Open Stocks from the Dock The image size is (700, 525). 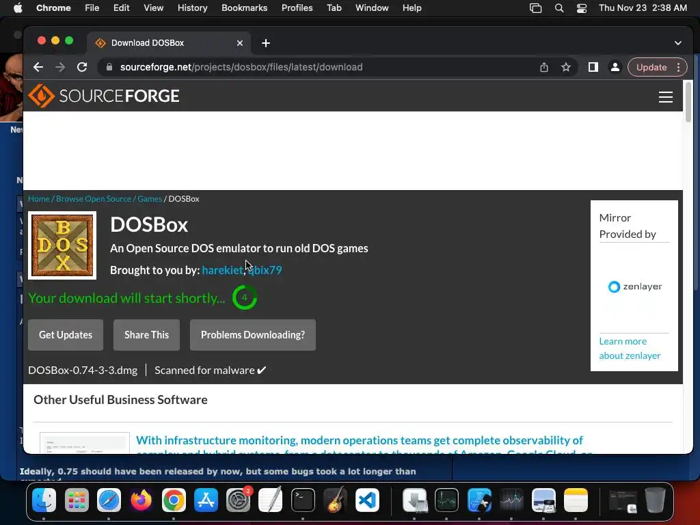coord(511,500)
